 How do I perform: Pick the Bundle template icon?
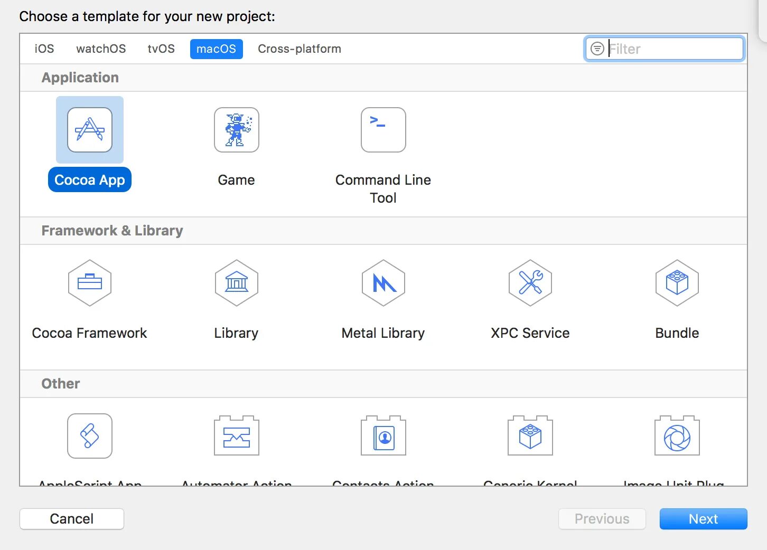(x=677, y=283)
